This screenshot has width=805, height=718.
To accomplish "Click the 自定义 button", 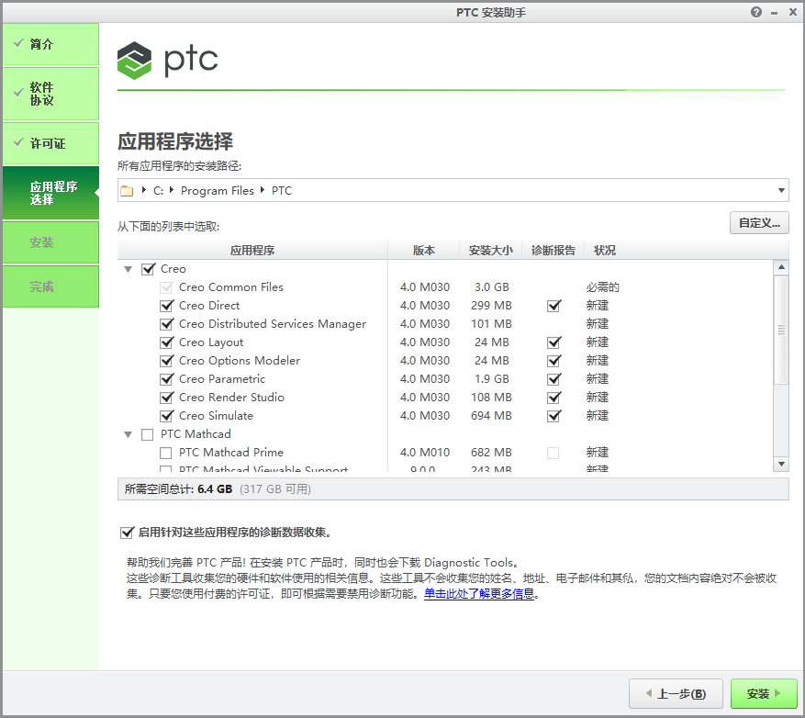I will pos(759,222).
